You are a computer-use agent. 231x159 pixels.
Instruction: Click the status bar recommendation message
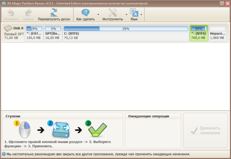click(98, 154)
